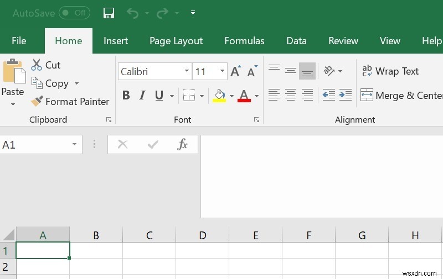Click the fill handle of cell A1
Image resolution: width=443 pixels, height=279 pixels.
point(69,258)
